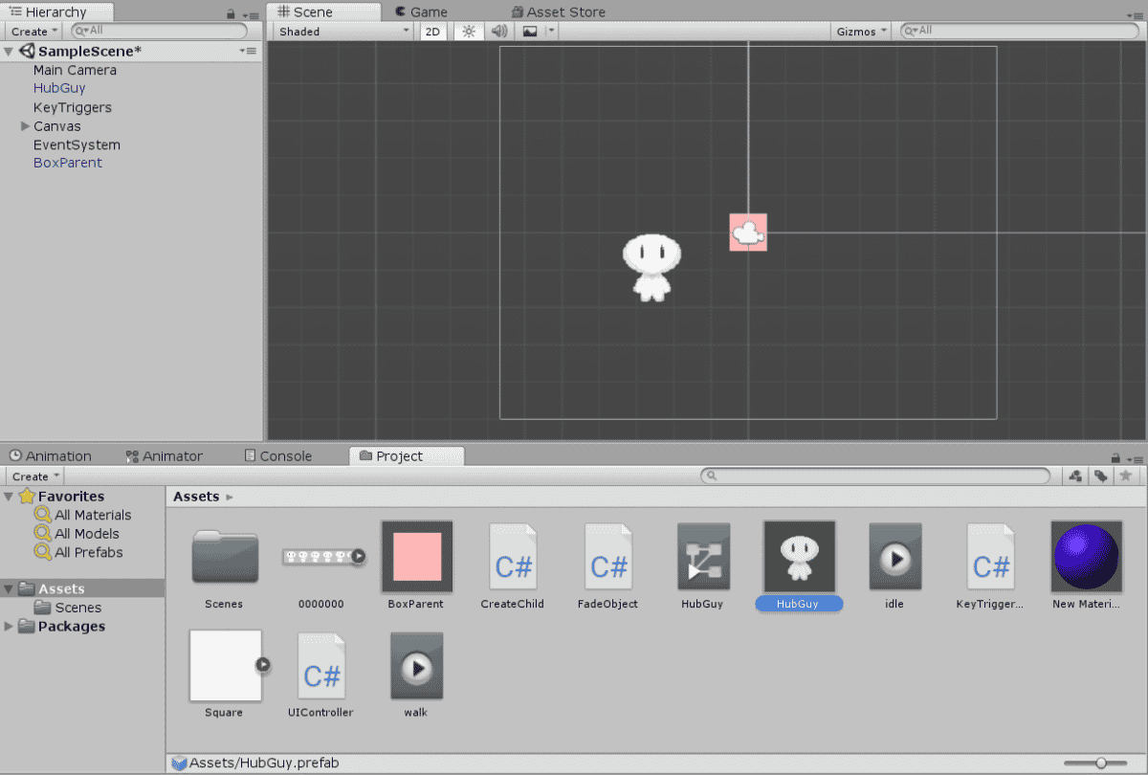This screenshot has height=775, width=1148.
Task: Click the idle animation clip icon
Action: pos(895,557)
